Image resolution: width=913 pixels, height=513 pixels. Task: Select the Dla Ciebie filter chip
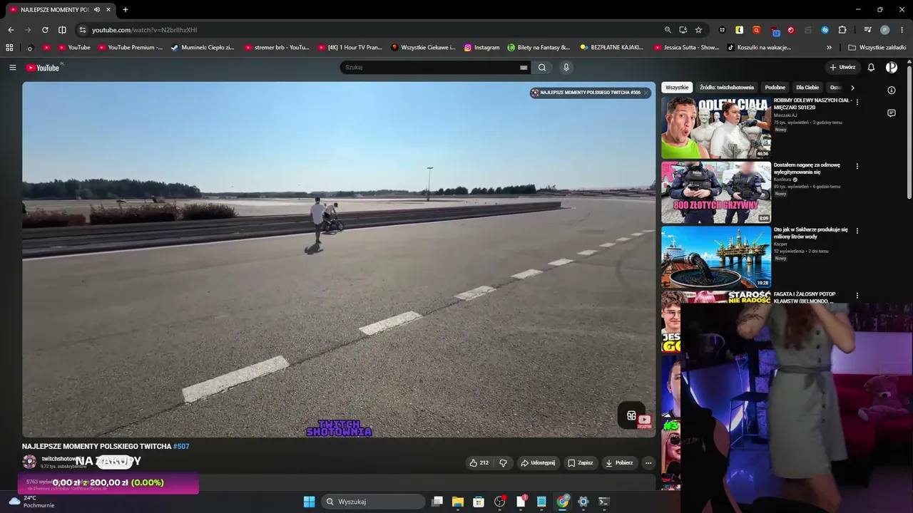807,88
